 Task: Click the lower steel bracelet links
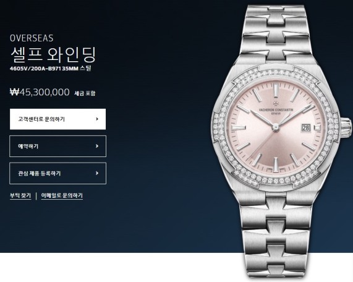(x=276, y=236)
